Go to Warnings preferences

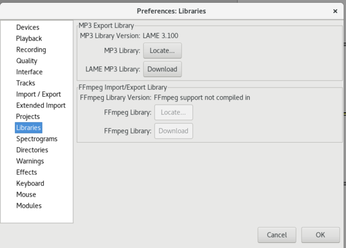30,161
